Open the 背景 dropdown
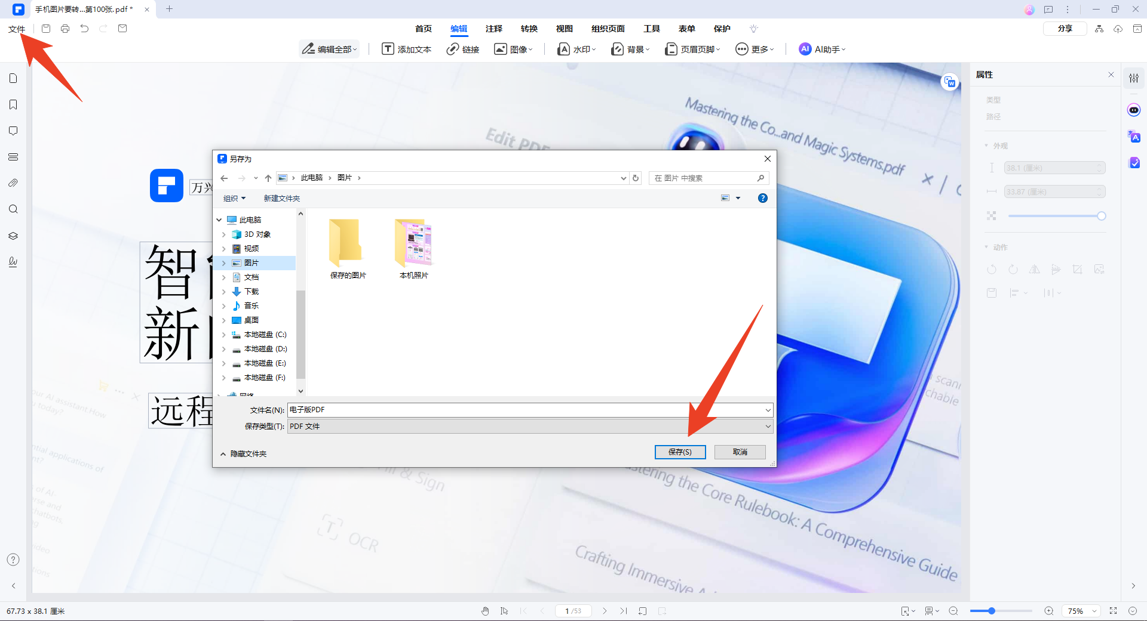The height and width of the screenshot is (621, 1147). (x=630, y=49)
